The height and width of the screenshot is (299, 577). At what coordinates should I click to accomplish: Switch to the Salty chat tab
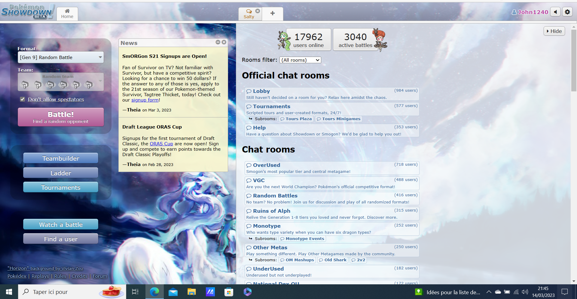[x=249, y=14]
